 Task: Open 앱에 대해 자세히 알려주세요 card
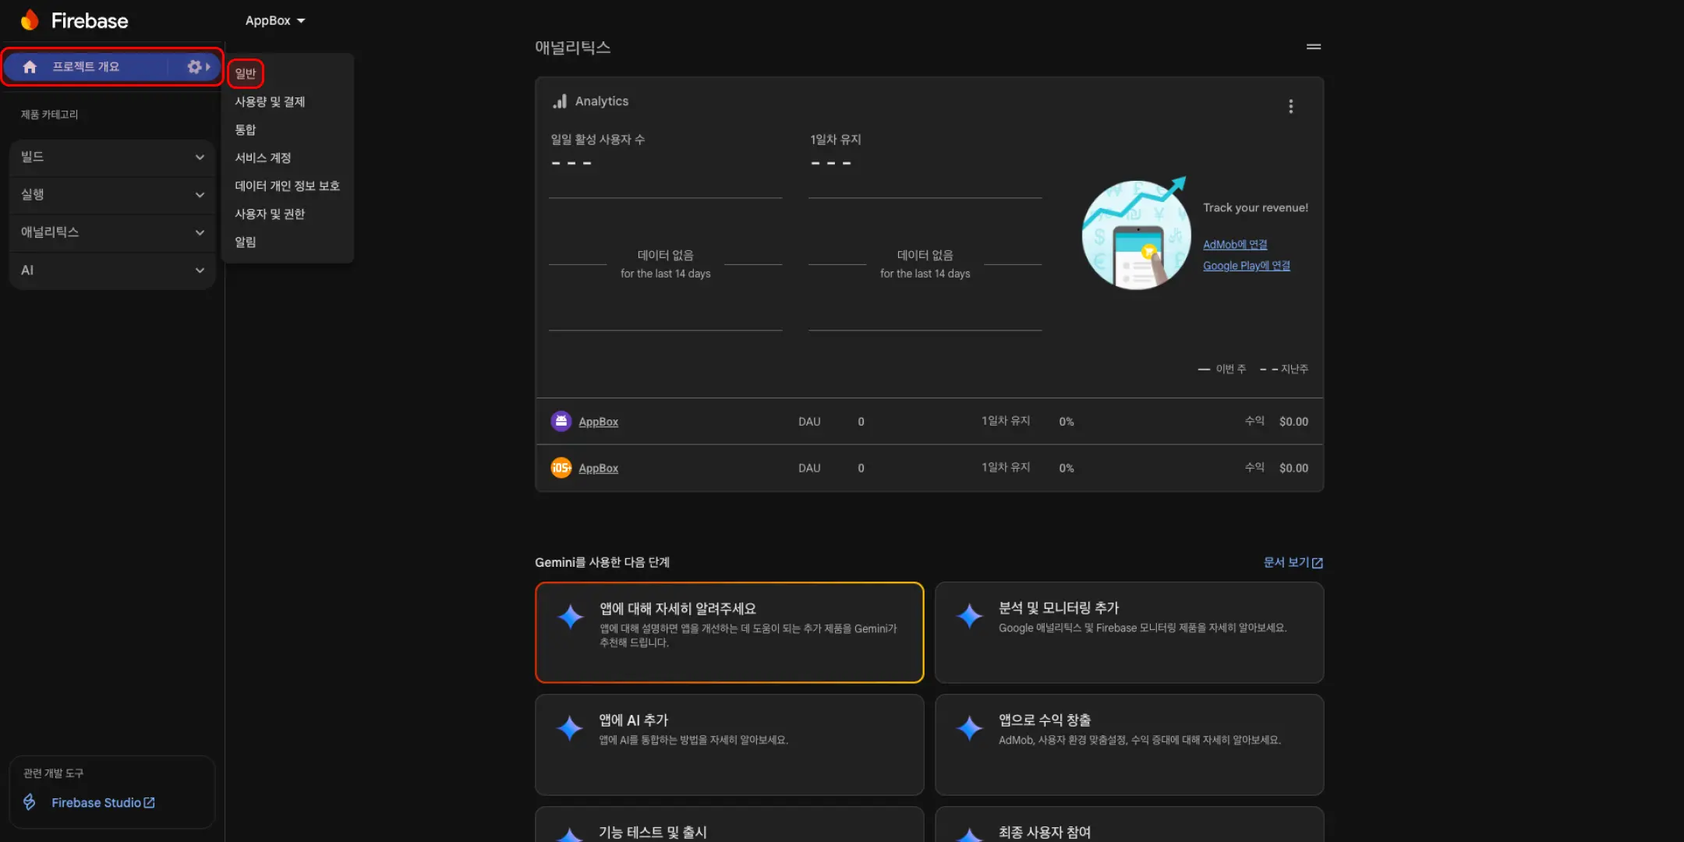coord(729,632)
